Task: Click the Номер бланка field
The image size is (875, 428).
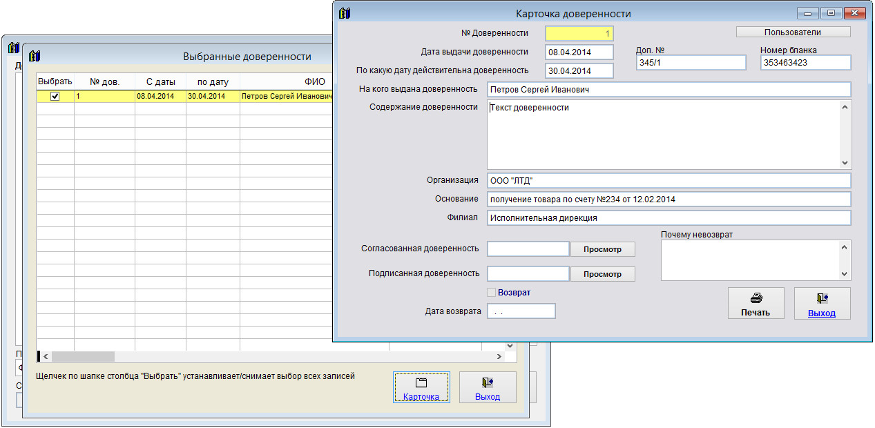Action: (x=805, y=62)
